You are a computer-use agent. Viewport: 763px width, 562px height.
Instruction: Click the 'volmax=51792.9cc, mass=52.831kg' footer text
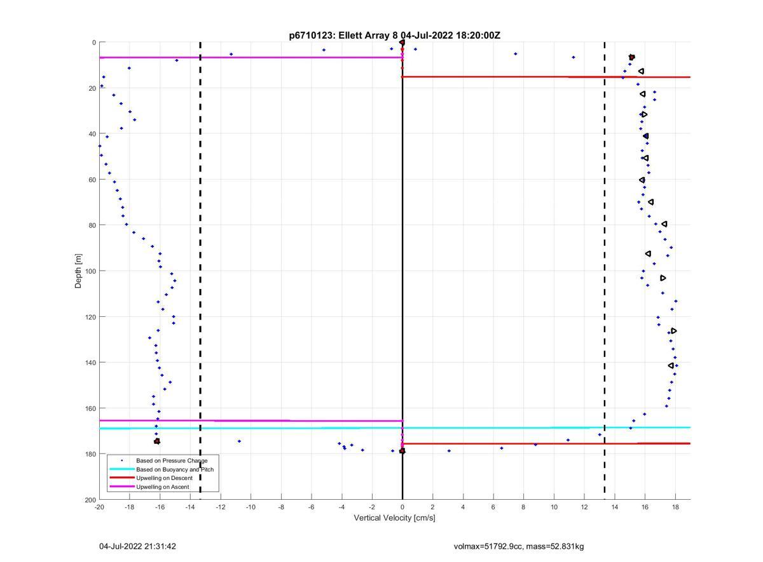click(519, 546)
